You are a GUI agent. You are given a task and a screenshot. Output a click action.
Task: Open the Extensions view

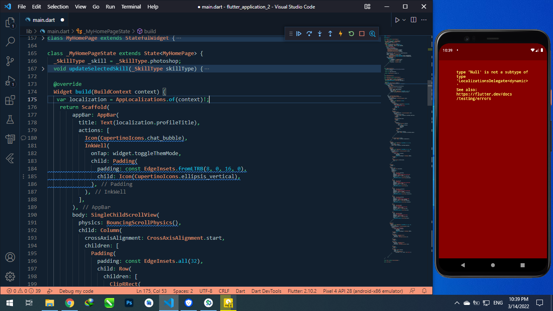click(x=10, y=100)
